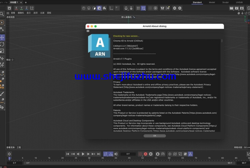This screenshot has height=168, width=250.
Task: Toggle the snap magnet icon
Action: click(126, 8)
